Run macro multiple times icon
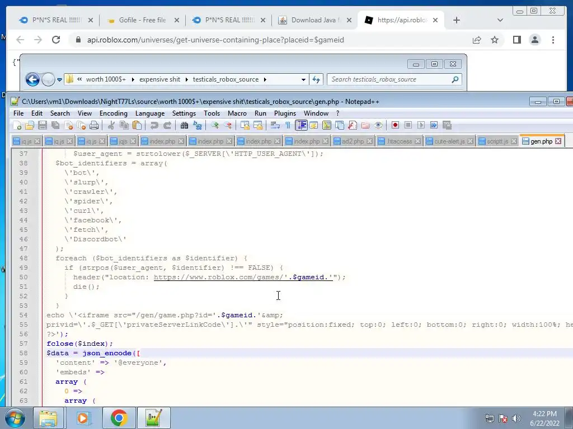573x429 pixels. [434, 126]
